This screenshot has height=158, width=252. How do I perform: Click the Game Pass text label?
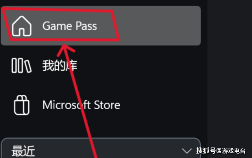point(70,26)
